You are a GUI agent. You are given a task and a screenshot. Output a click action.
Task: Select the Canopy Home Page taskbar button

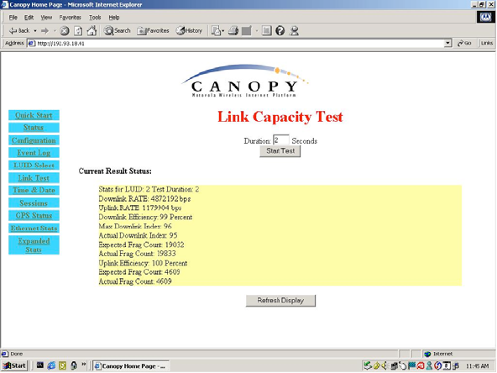pos(131,366)
